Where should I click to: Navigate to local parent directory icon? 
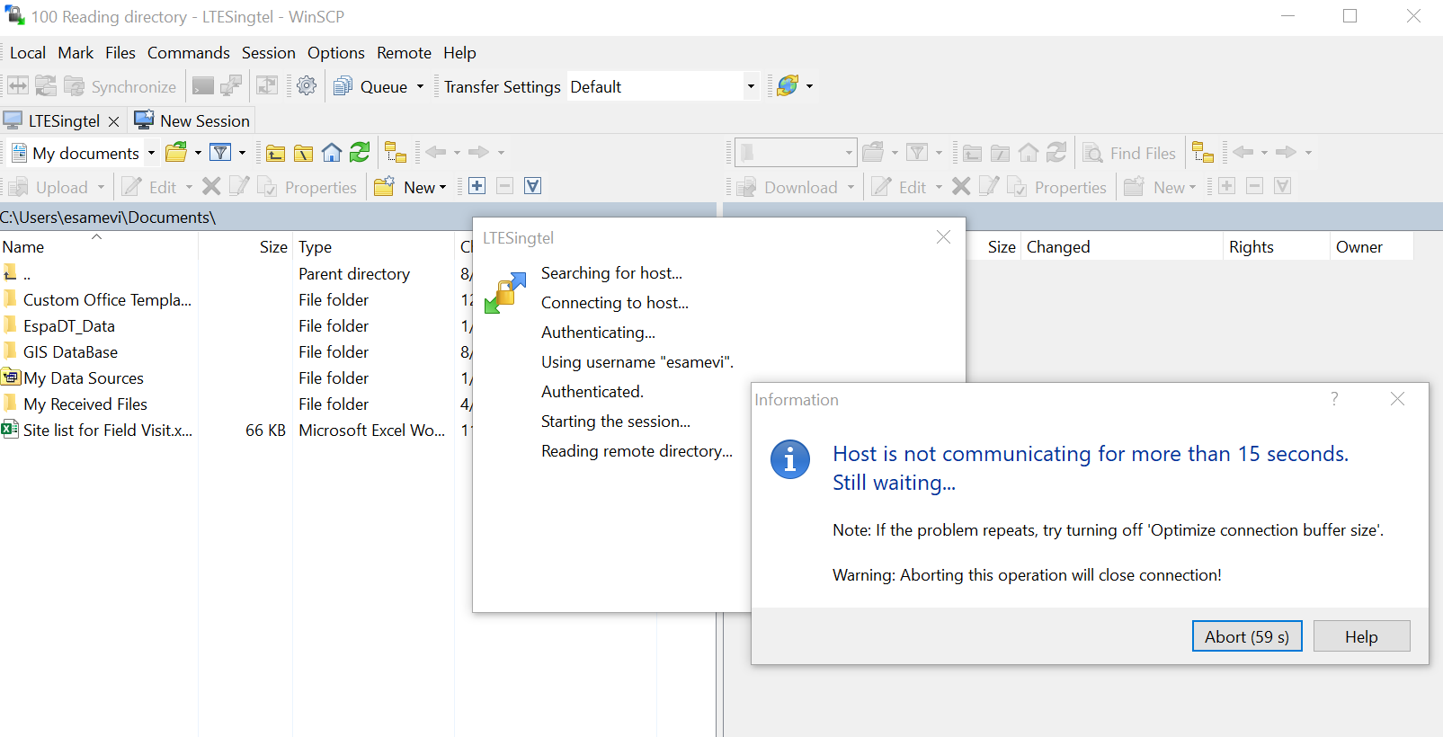(275, 153)
